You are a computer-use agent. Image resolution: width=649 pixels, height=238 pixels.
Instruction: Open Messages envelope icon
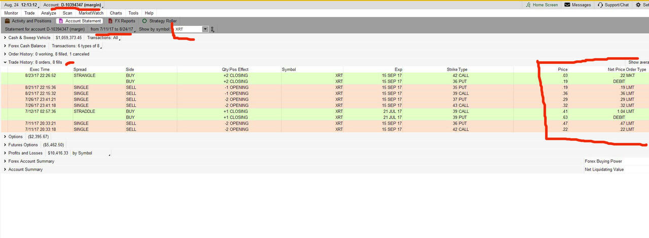tap(567, 5)
